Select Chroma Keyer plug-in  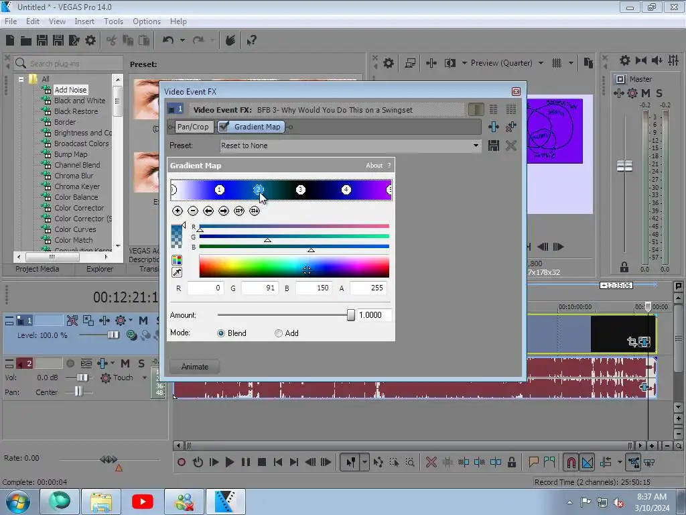[x=77, y=186]
